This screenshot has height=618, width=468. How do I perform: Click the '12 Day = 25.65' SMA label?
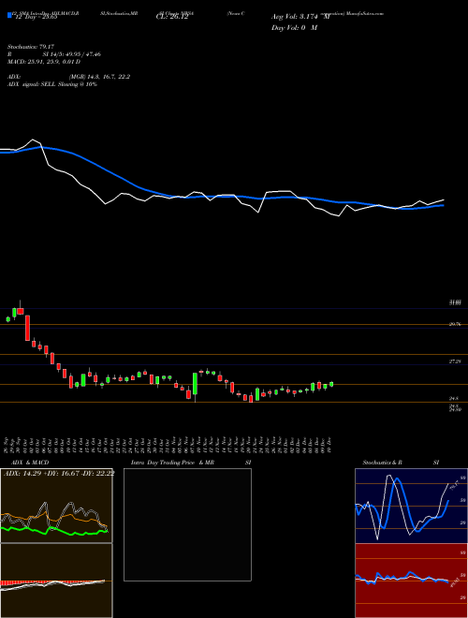[36, 18]
